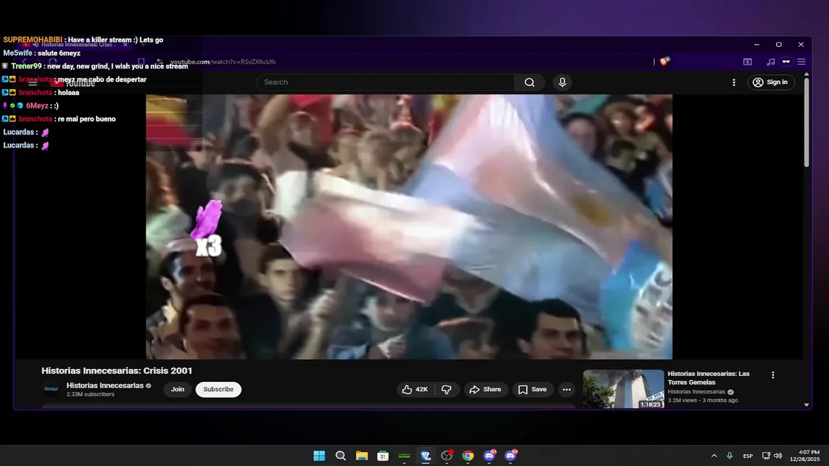Share the Crisis 2001 video

pyautogui.click(x=486, y=390)
